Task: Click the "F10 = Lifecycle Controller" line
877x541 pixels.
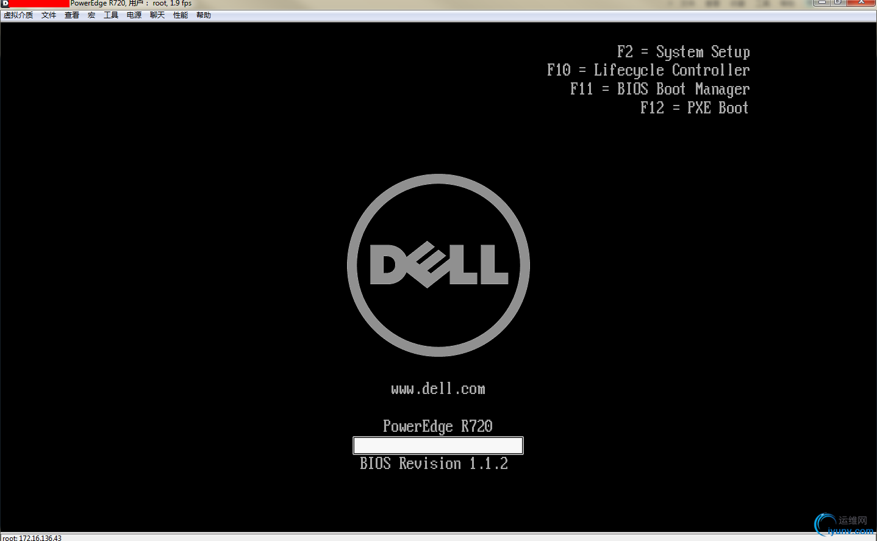Action: click(648, 71)
